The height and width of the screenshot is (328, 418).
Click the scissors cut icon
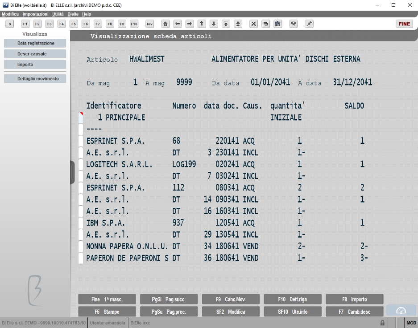coord(253,24)
